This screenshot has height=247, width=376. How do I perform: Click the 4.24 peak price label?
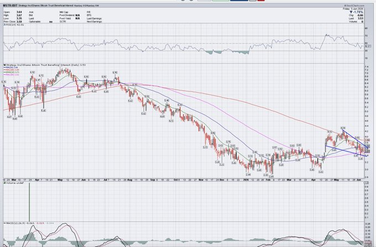(343, 128)
